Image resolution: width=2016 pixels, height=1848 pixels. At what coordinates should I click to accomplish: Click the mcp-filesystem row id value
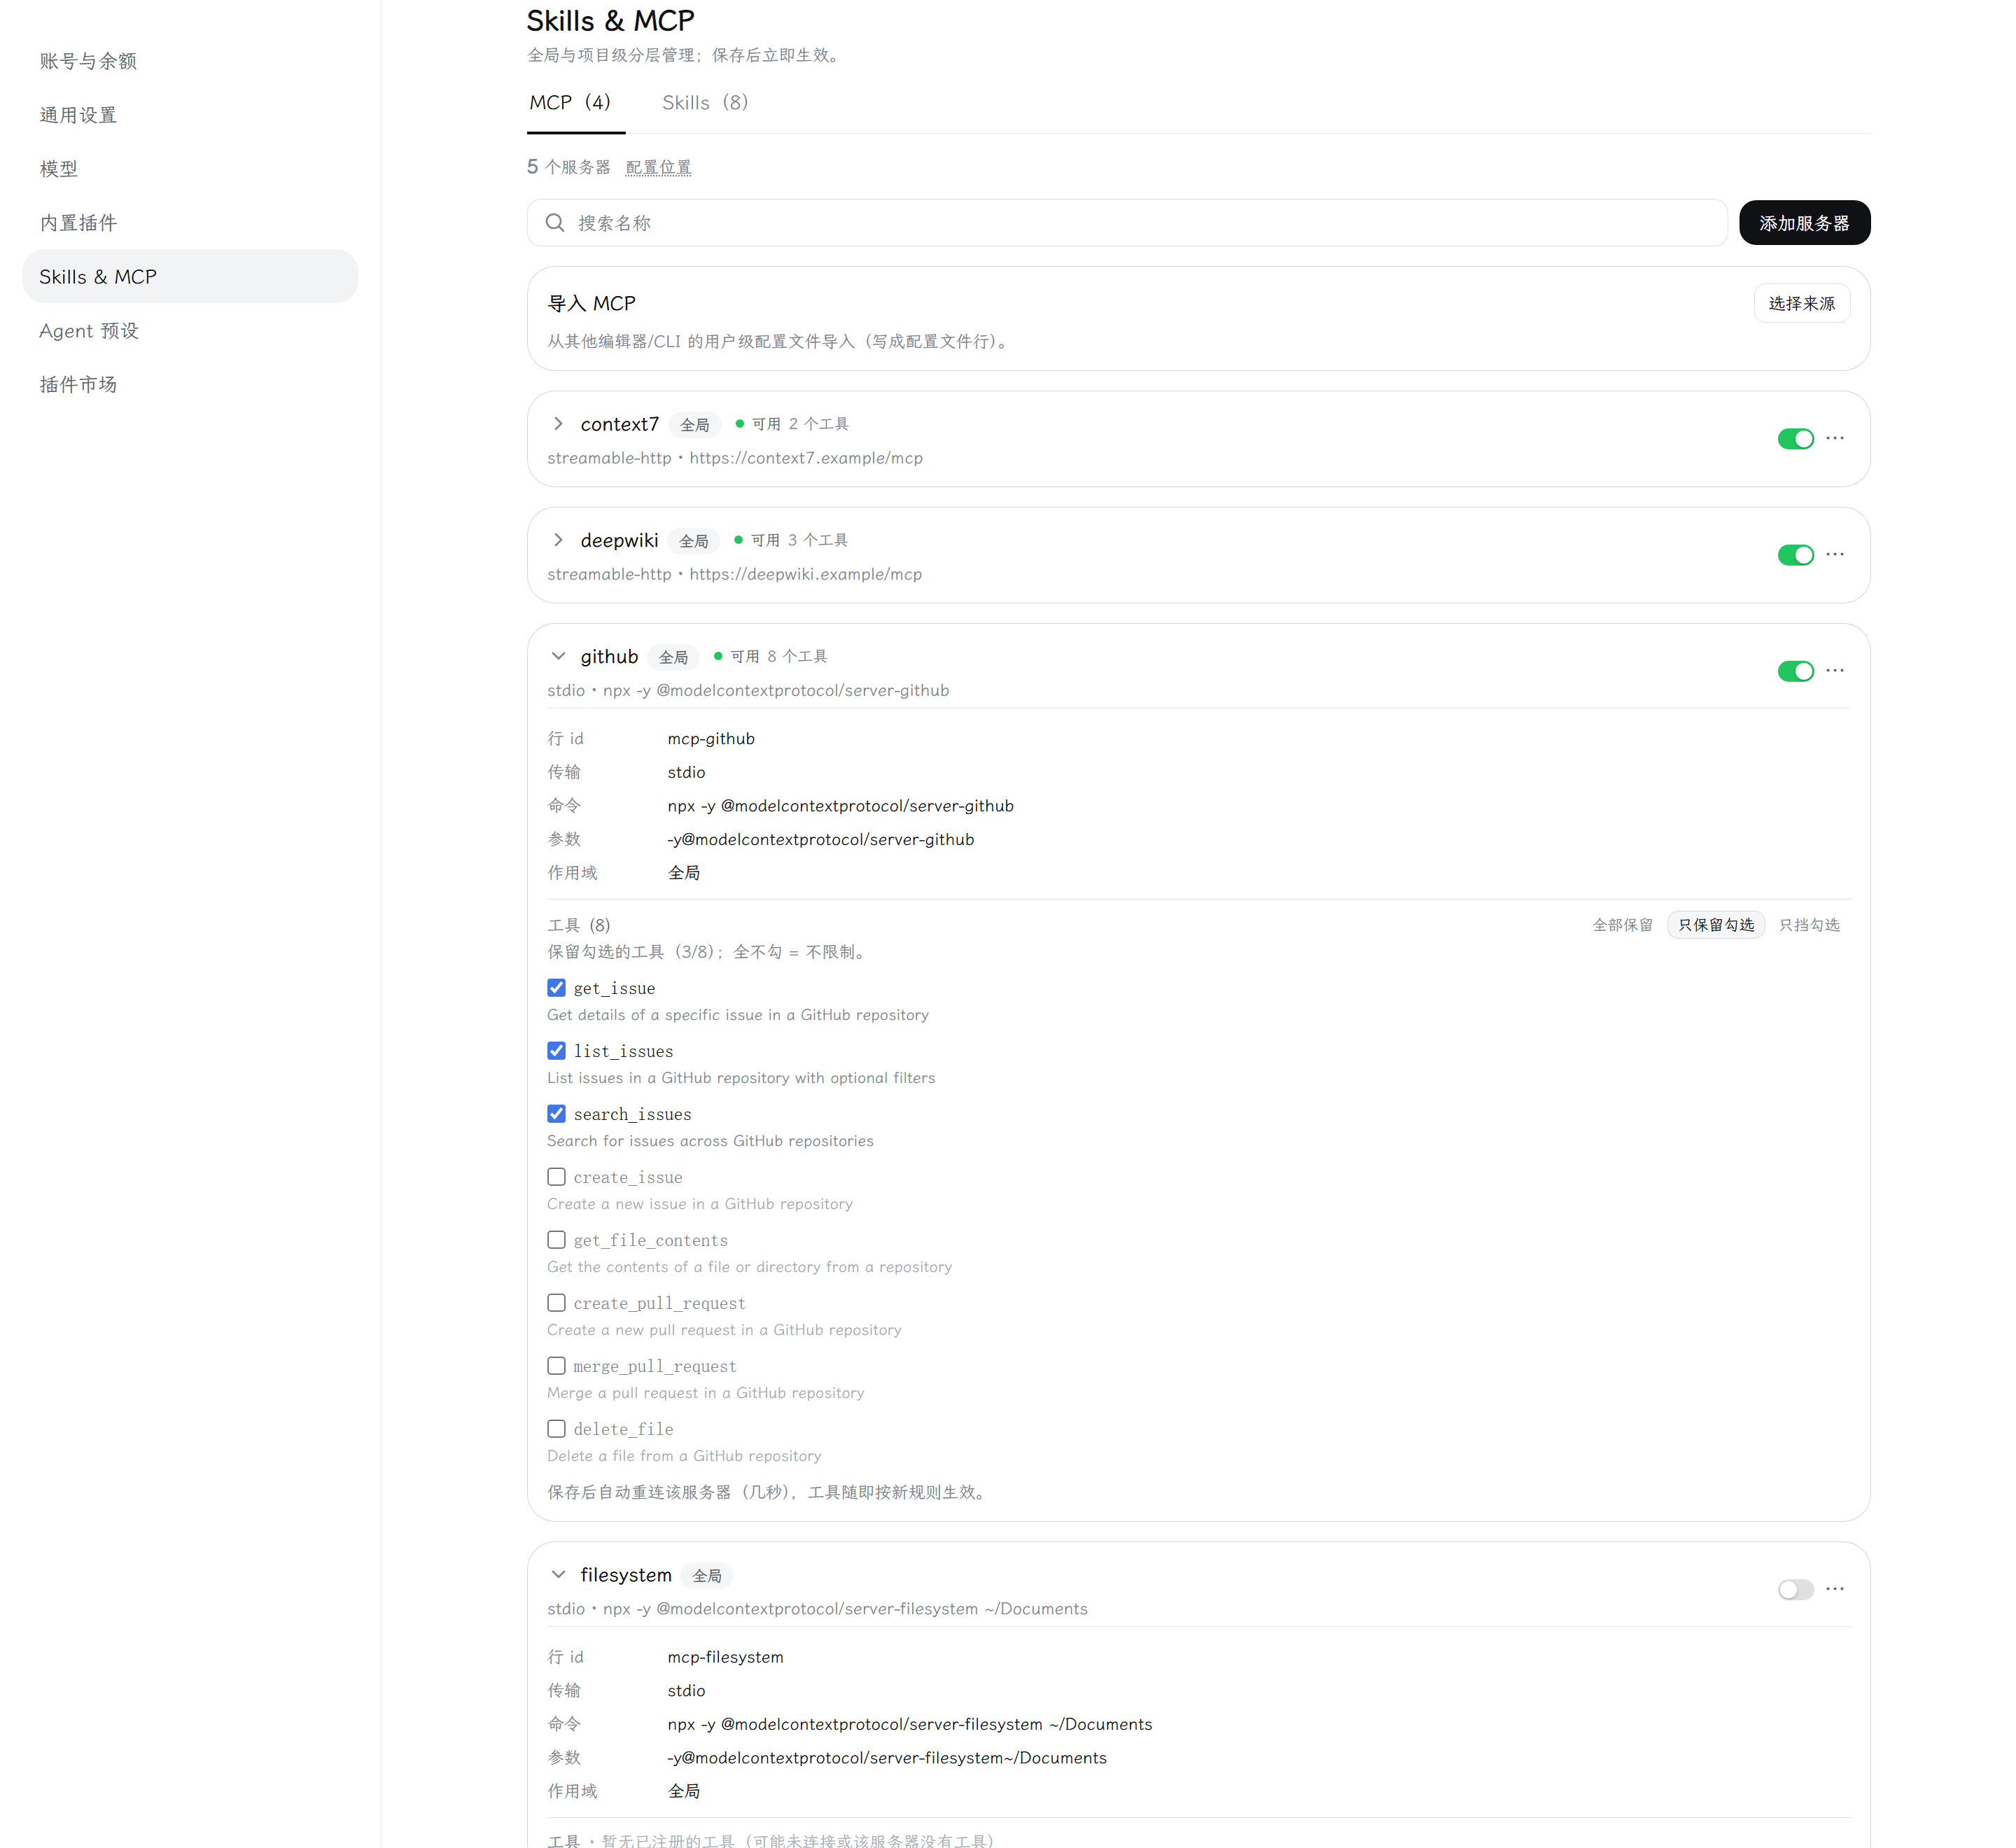725,1657
